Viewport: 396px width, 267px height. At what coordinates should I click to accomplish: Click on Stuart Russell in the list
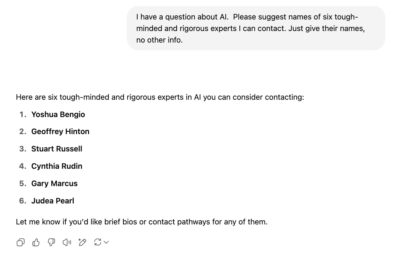57,149
